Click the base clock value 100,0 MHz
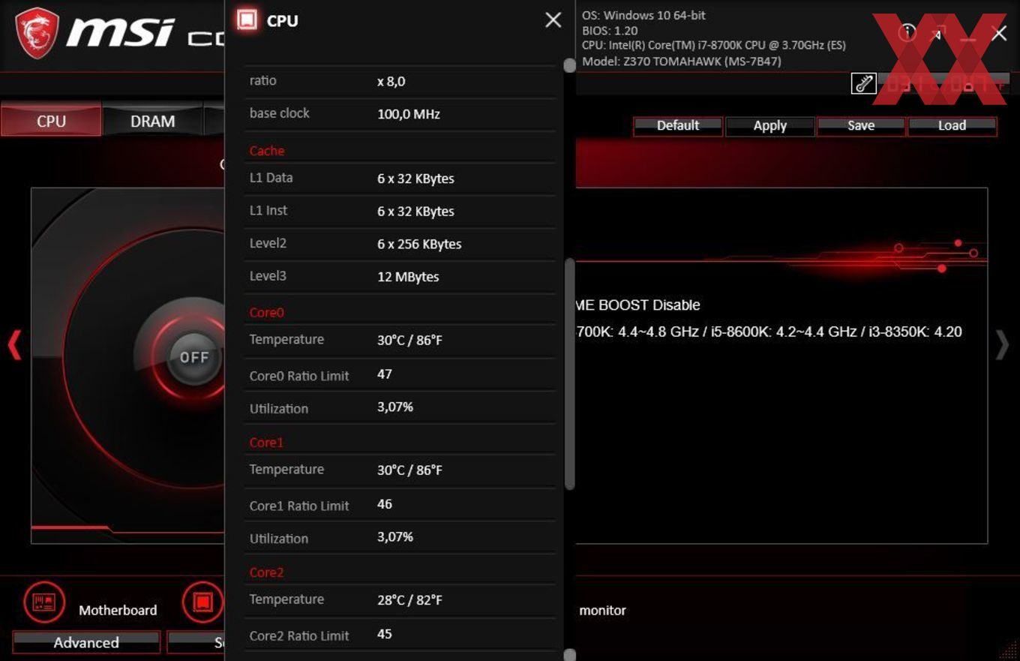This screenshot has width=1020, height=661. (x=409, y=114)
